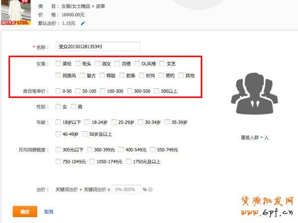Image resolution: width=298 pixels, height=223 pixels.
Task: Enable the 25-29岁 age checkbox
Action: tap(114, 122)
